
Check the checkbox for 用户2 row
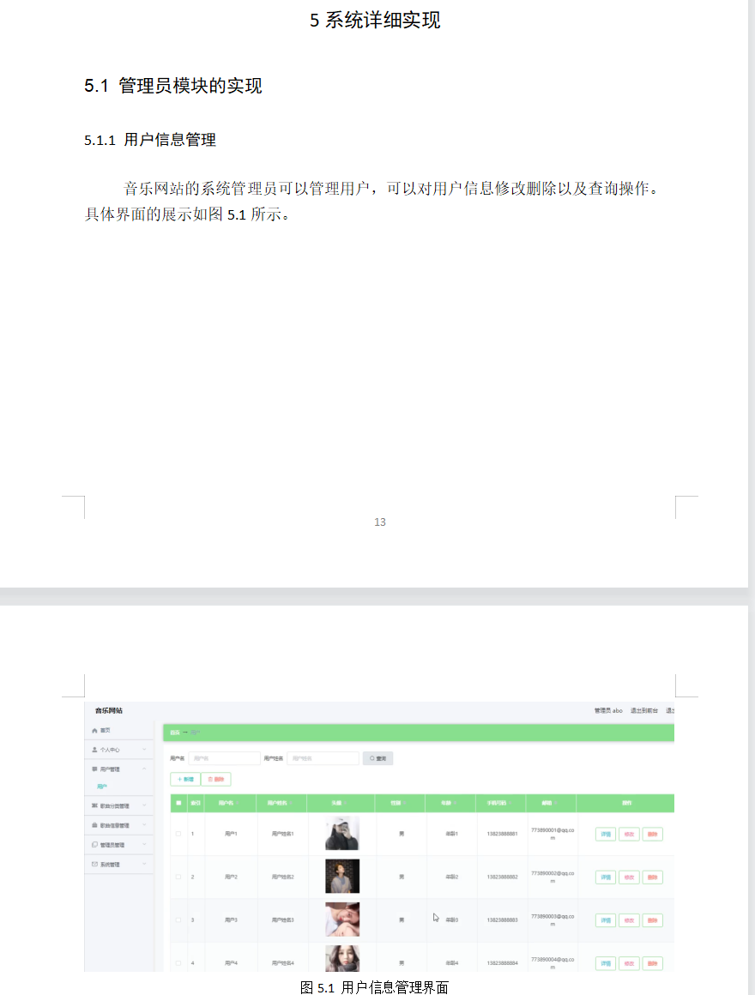click(x=178, y=876)
